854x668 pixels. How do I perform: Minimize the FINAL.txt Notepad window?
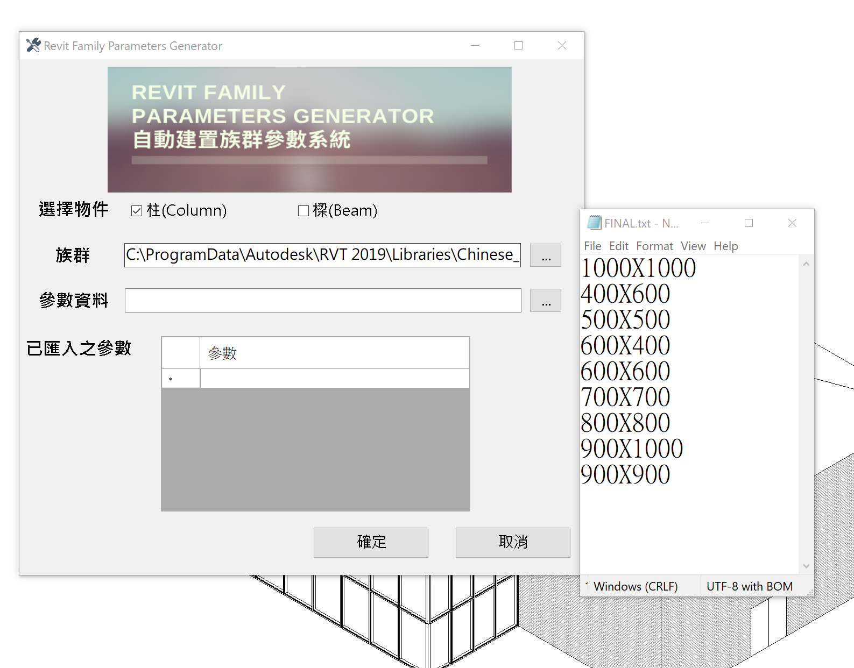pos(705,223)
